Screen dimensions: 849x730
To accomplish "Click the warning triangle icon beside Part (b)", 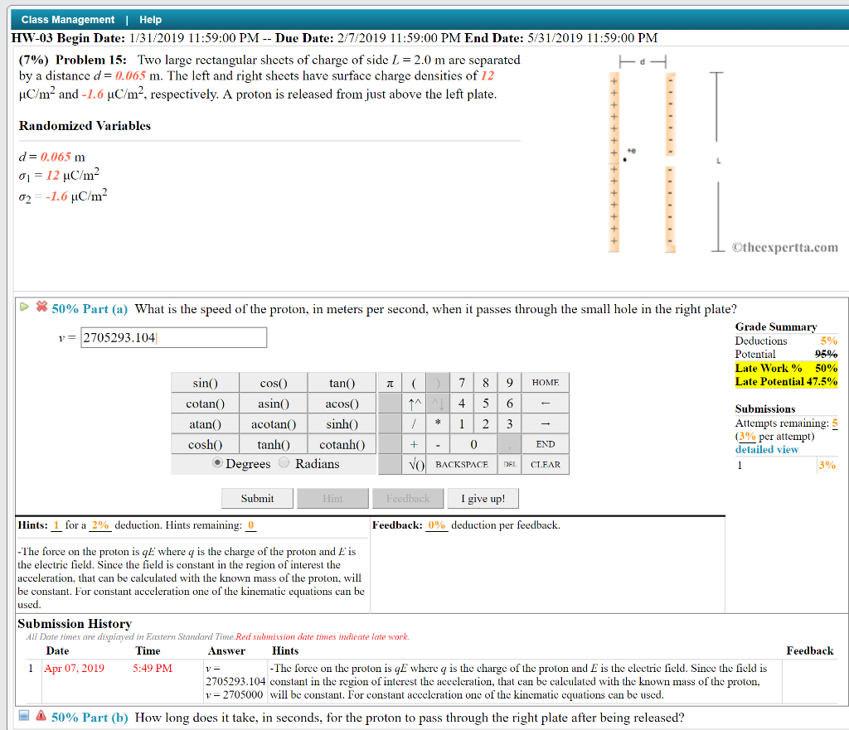I will tap(38, 718).
